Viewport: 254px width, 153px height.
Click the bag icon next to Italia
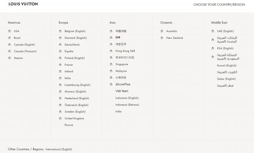(x=60, y=78)
